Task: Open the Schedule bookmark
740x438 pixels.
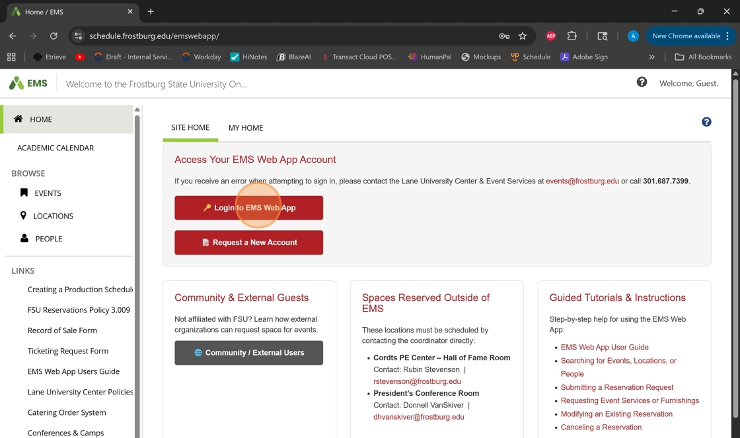Action: click(531, 57)
